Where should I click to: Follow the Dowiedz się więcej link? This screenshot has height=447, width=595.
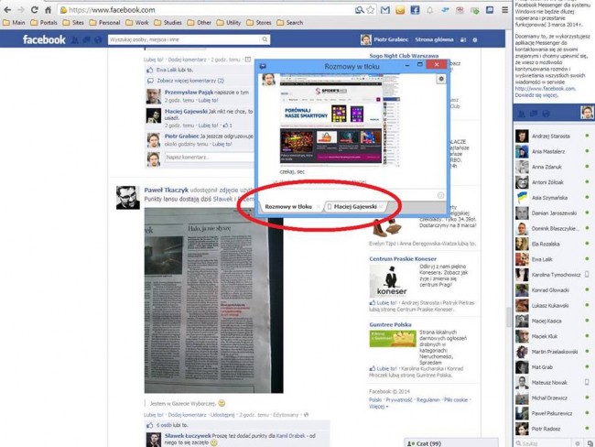click(x=536, y=95)
